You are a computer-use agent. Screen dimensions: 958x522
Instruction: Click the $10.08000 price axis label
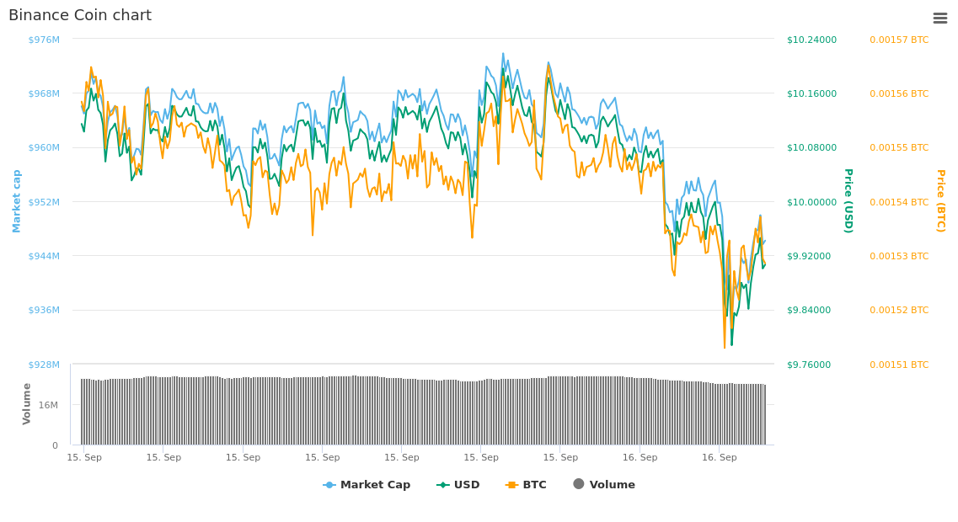click(811, 147)
